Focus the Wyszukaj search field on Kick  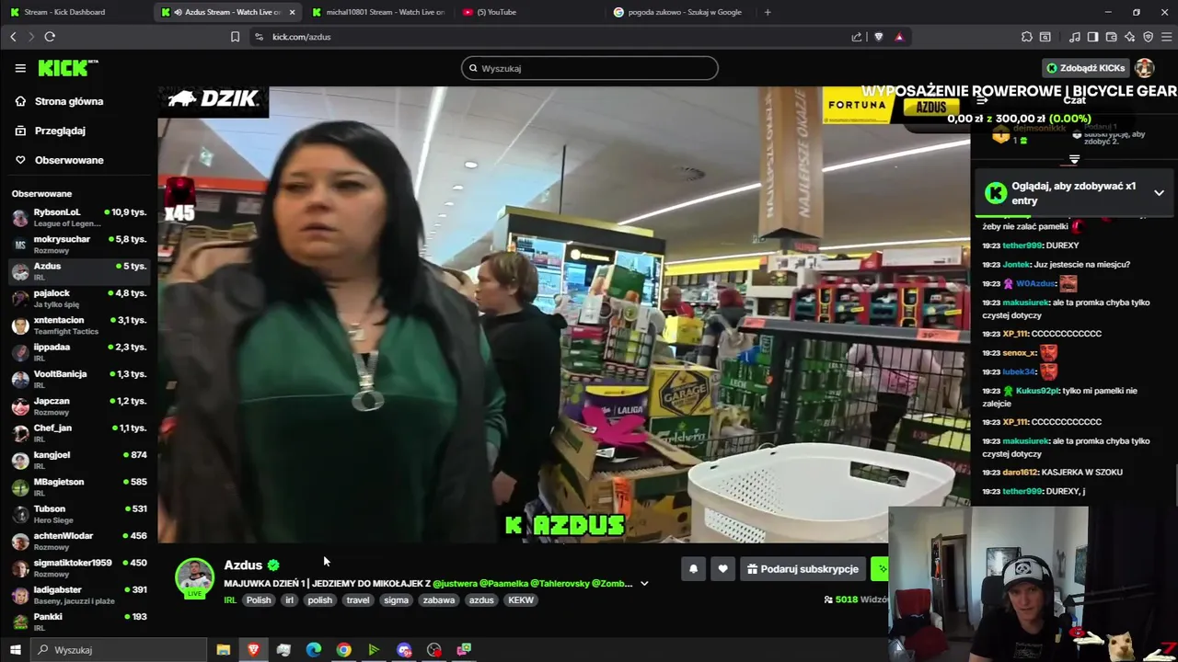tap(589, 68)
